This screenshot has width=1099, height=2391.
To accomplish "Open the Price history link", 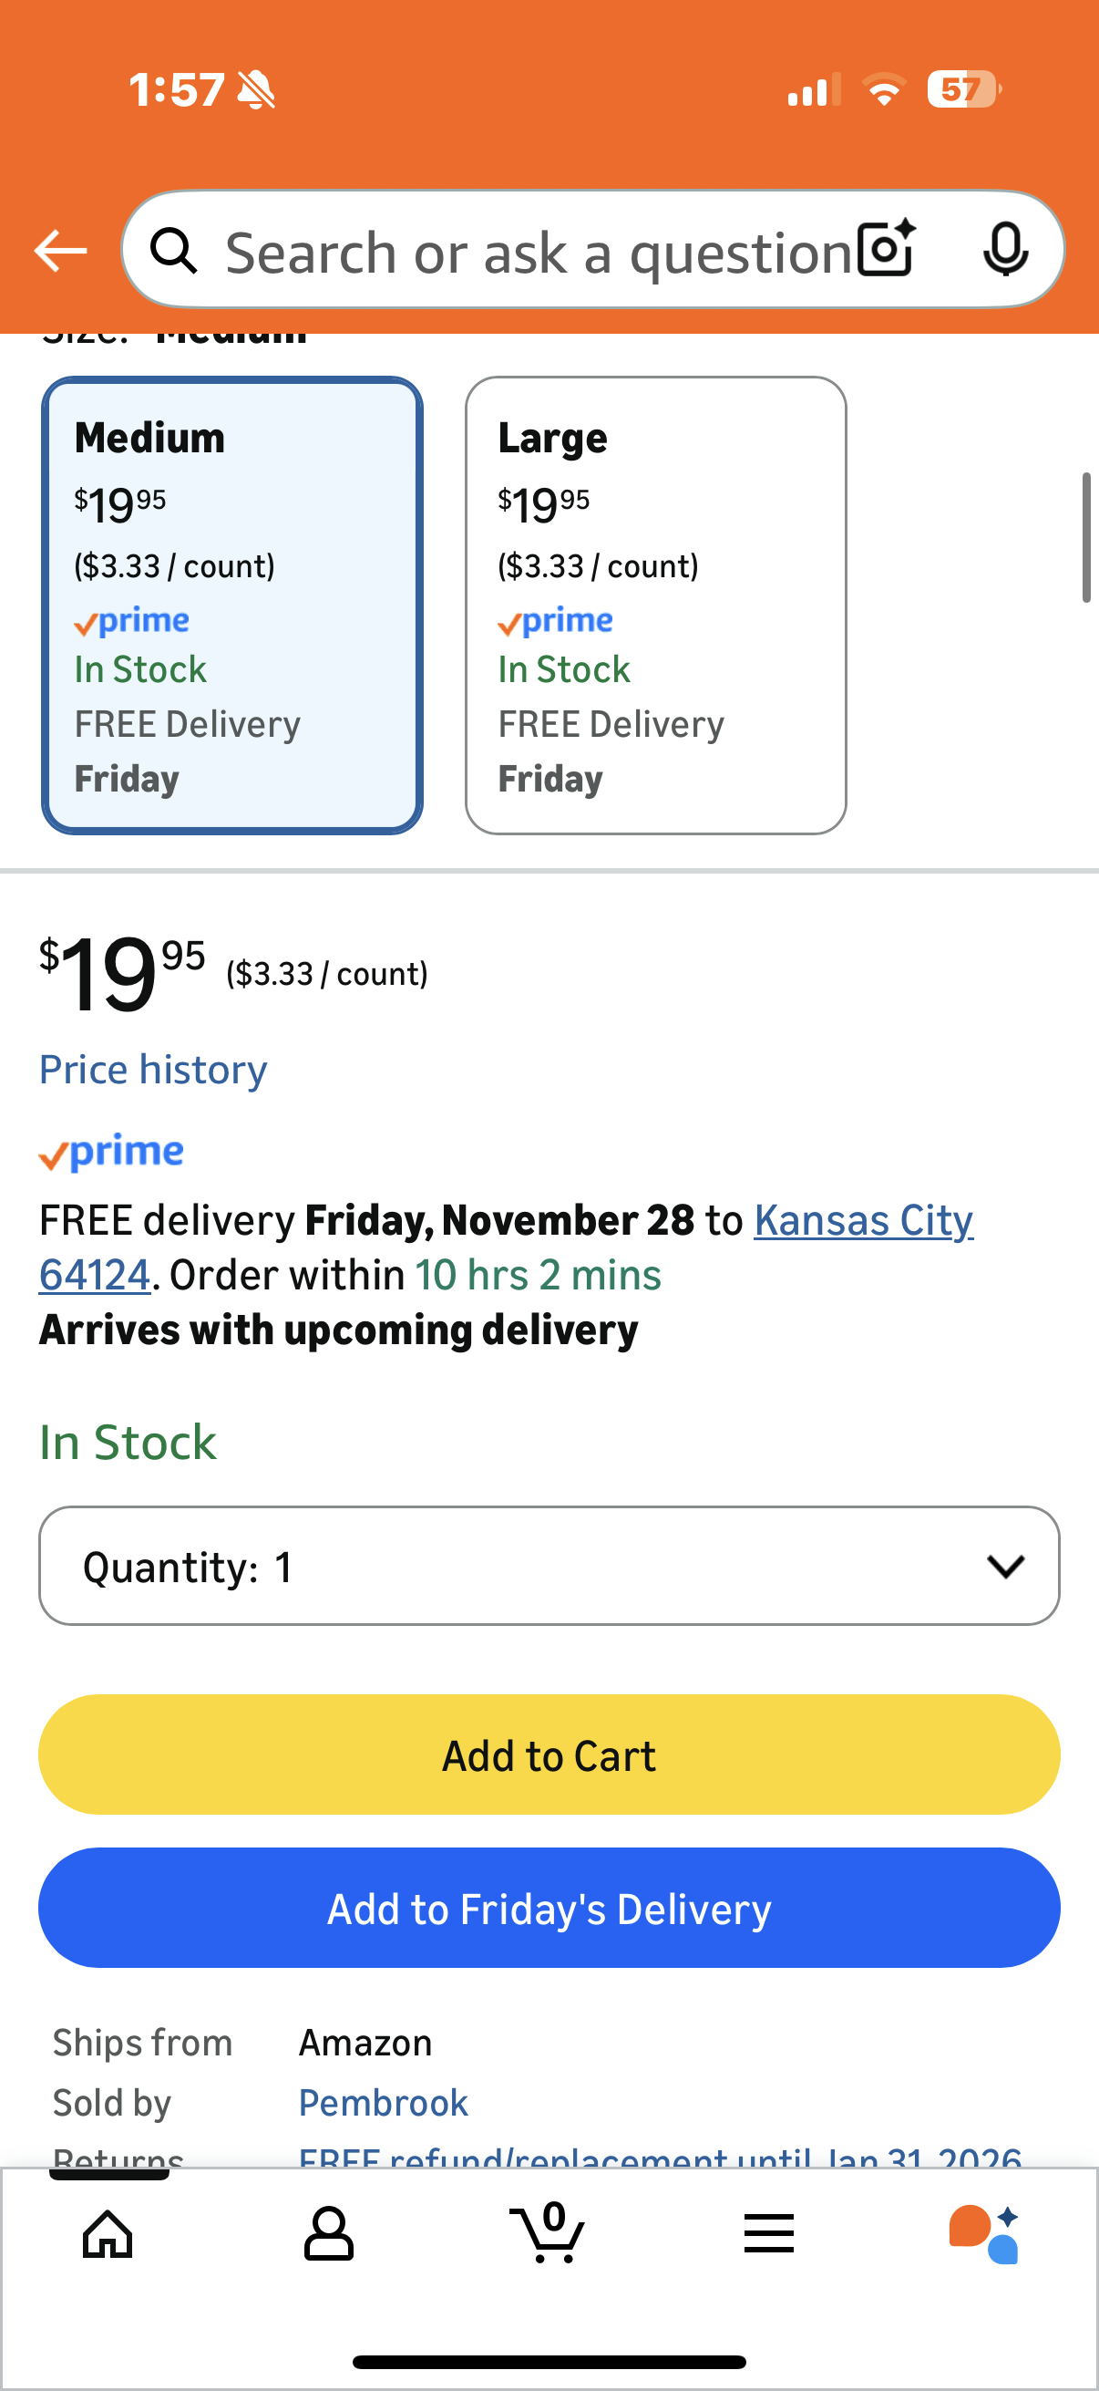I will pos(153,1071).
